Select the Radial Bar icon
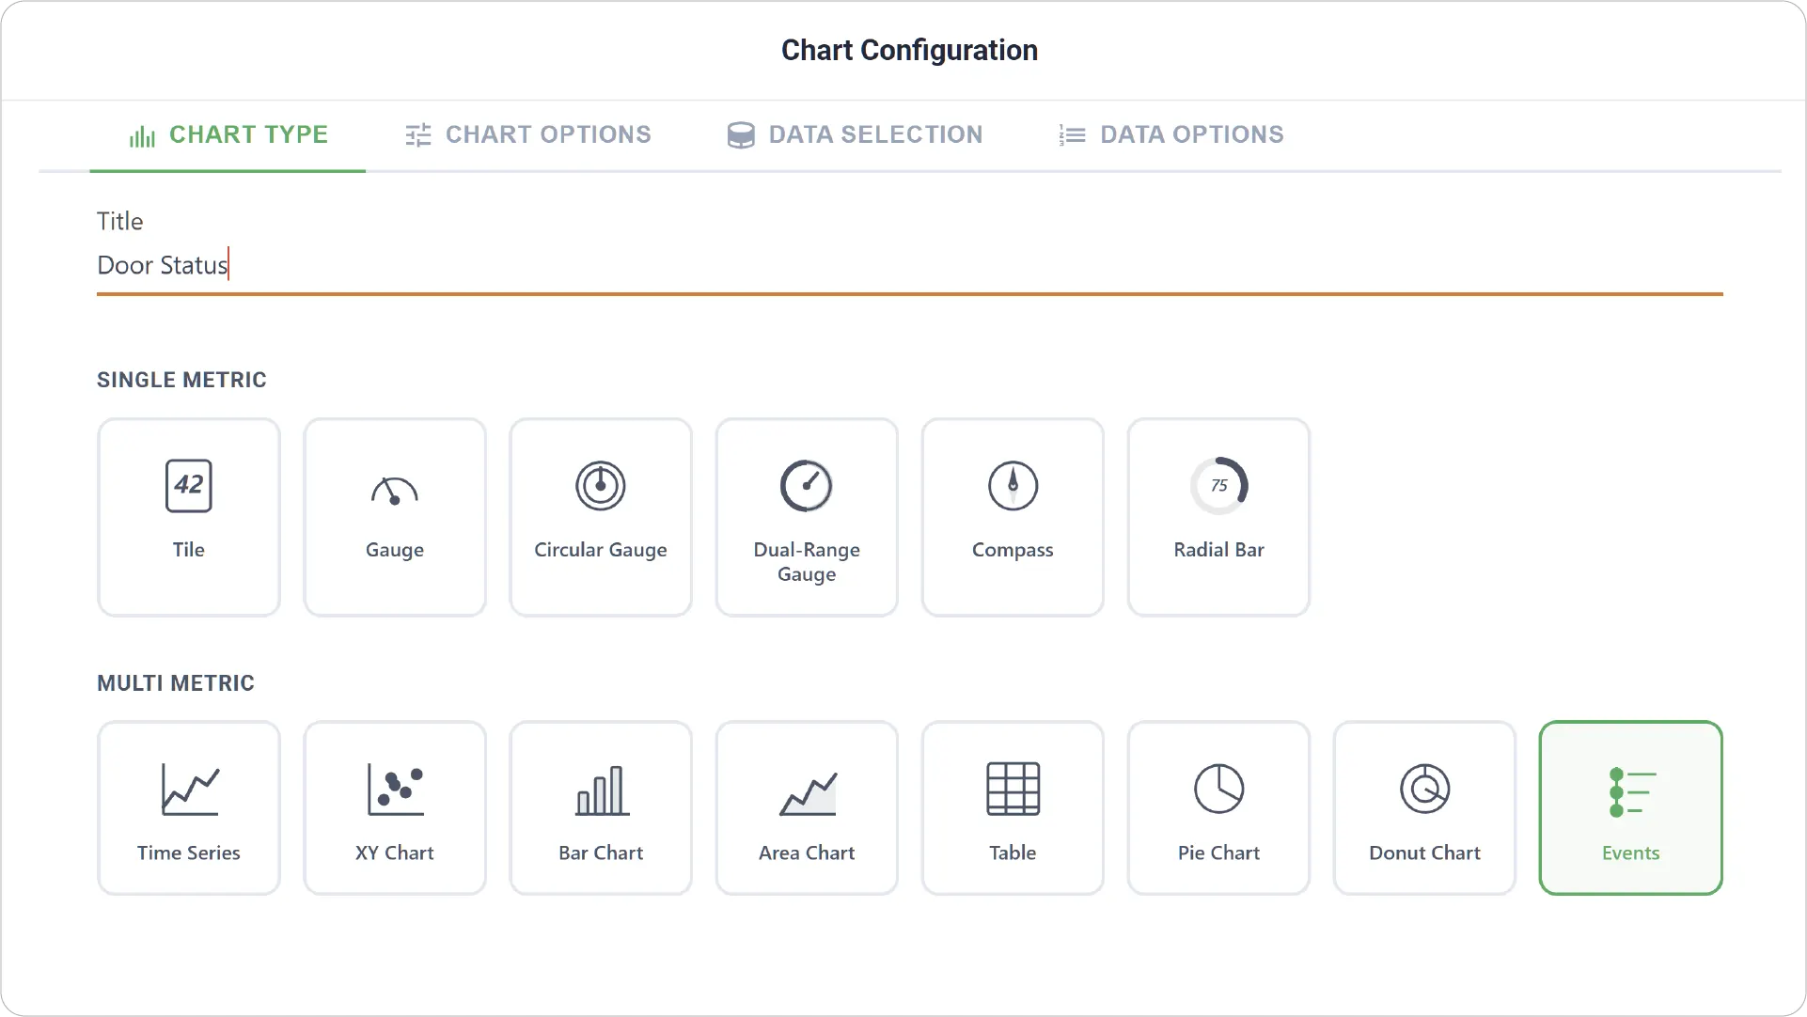1807x1017 pixels. [1218, 486]
